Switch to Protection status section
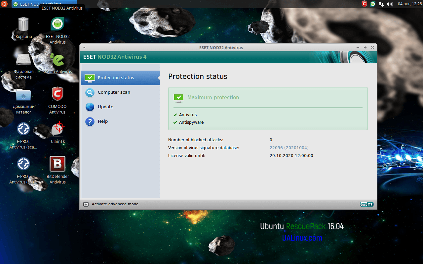The width and height of the screenshot is (423, 264). tap(120, 78)
